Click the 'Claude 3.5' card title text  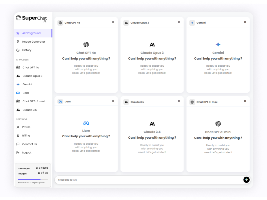click(152, 132)
